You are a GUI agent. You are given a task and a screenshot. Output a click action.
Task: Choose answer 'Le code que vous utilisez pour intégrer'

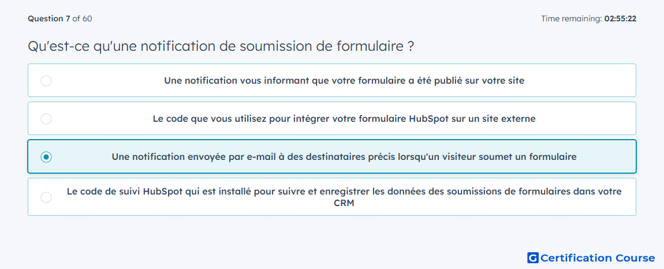[332, 118]
